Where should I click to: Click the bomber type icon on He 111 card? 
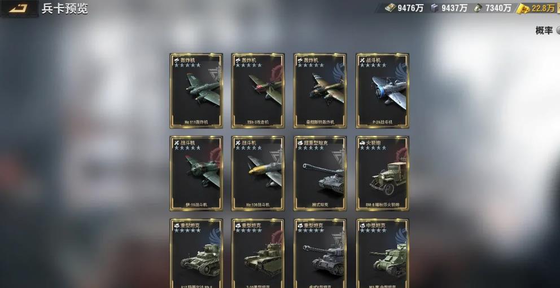177,60
